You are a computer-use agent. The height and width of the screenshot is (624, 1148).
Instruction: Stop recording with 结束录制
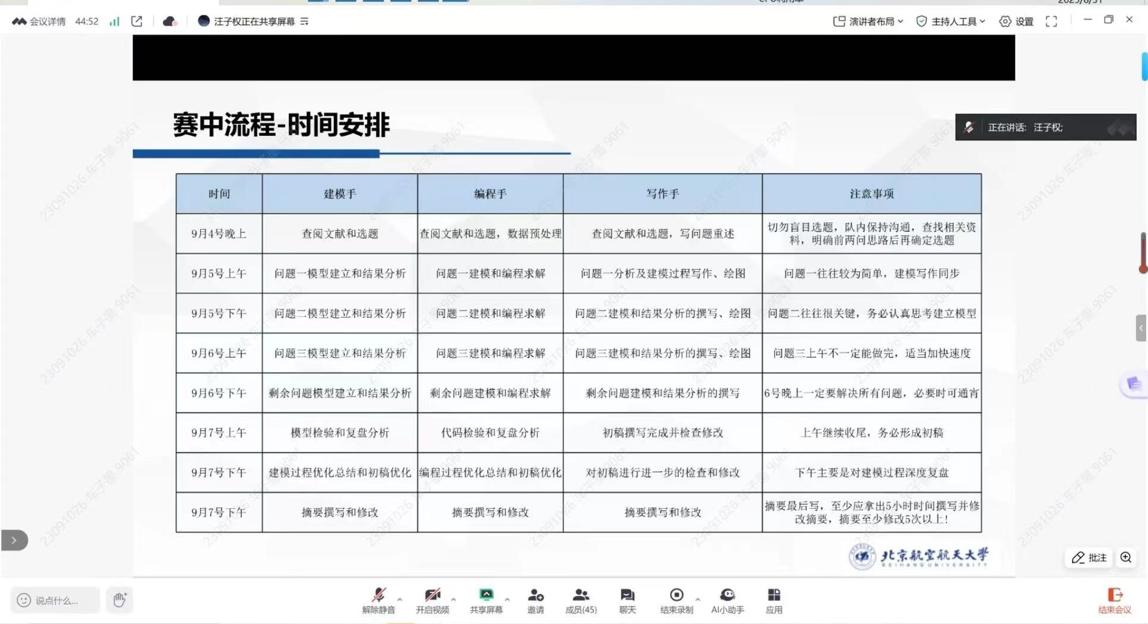coord(676,600)
